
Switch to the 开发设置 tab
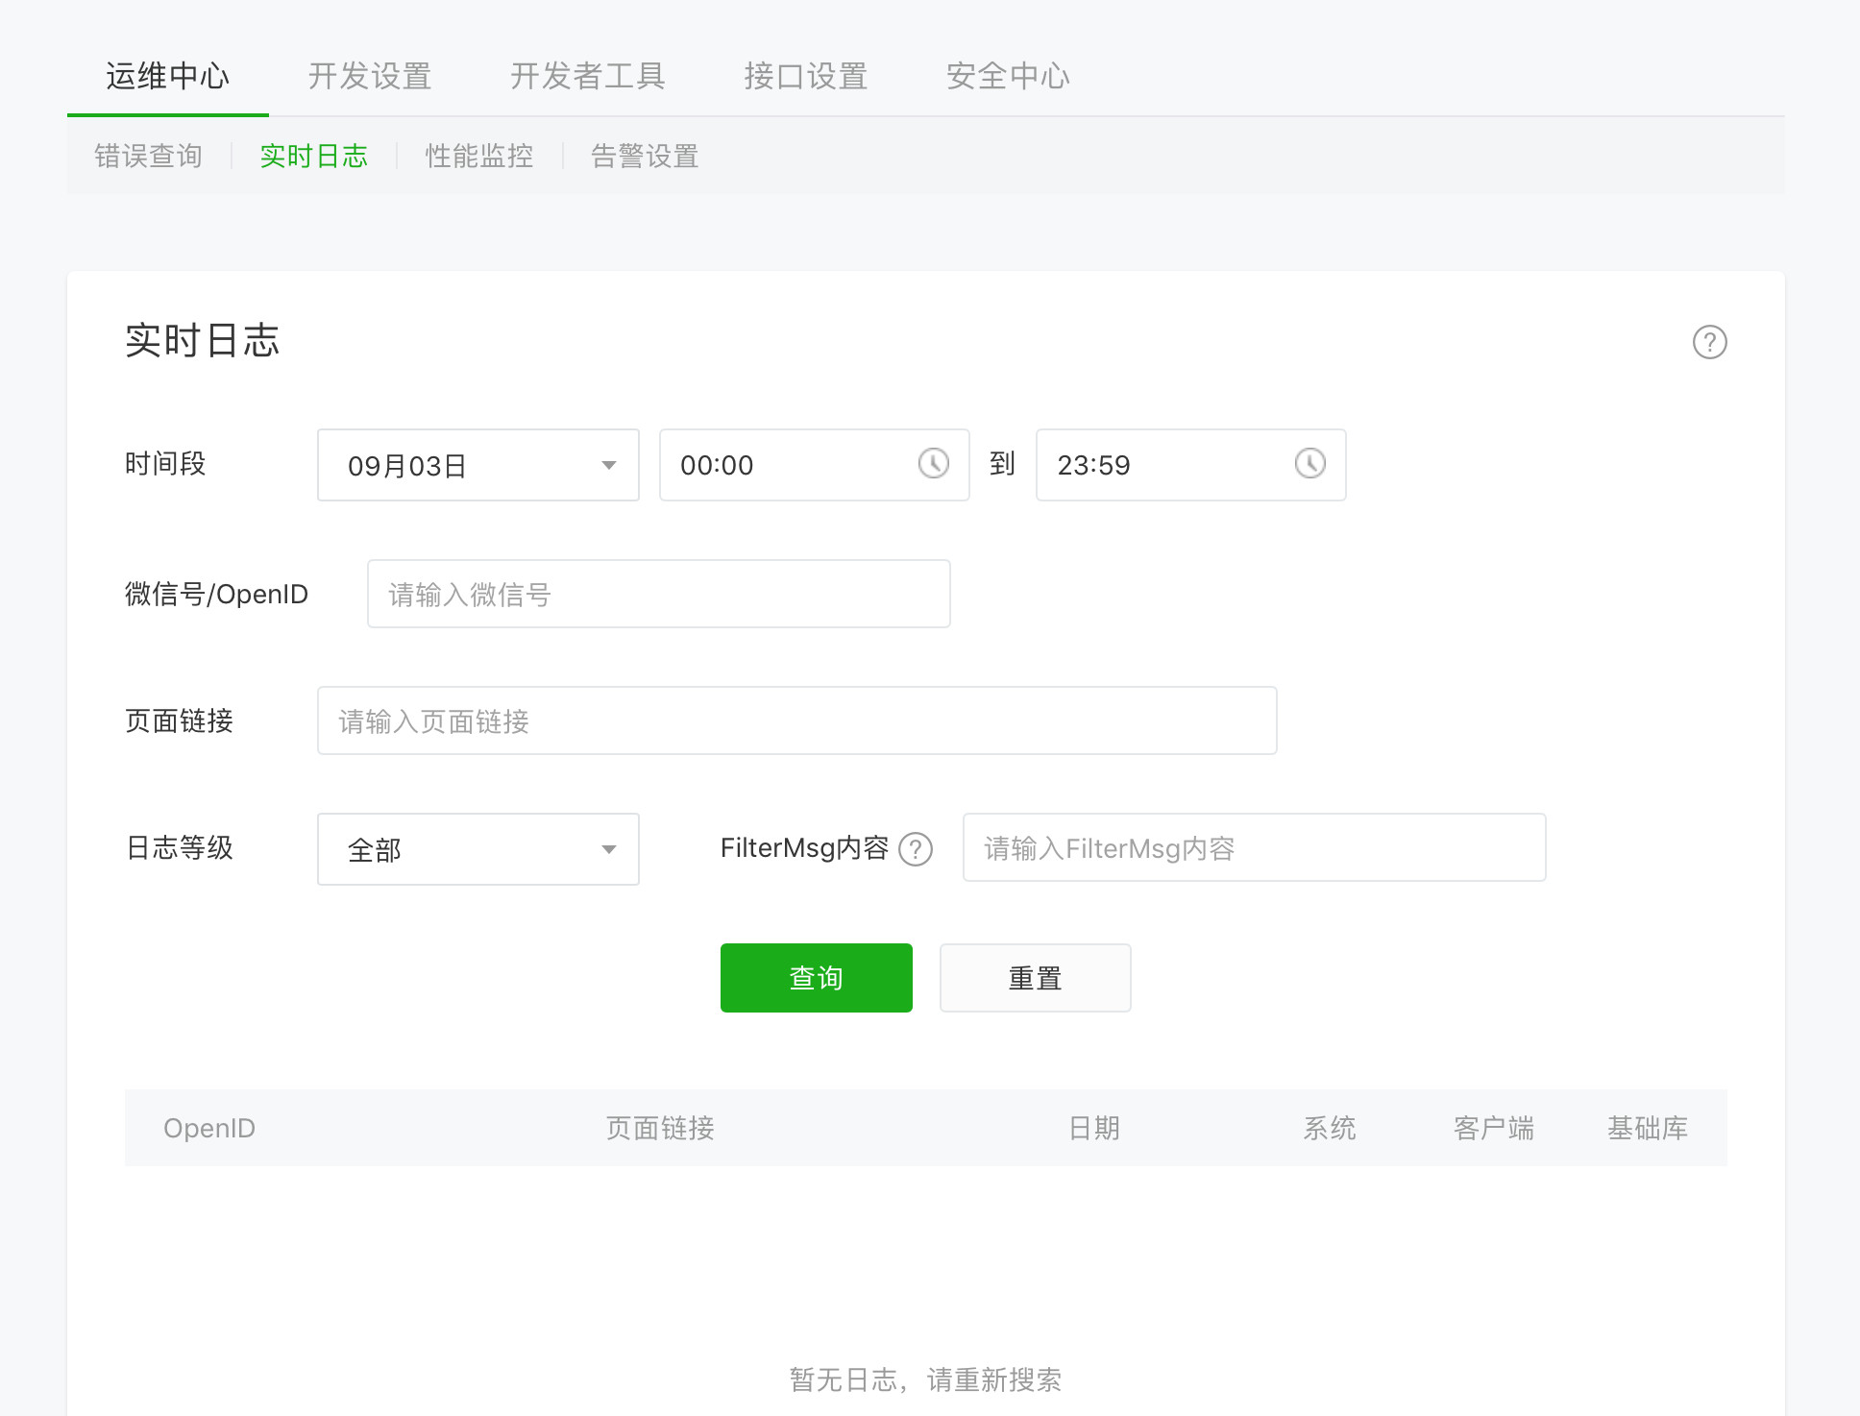(x=370, y=76)
